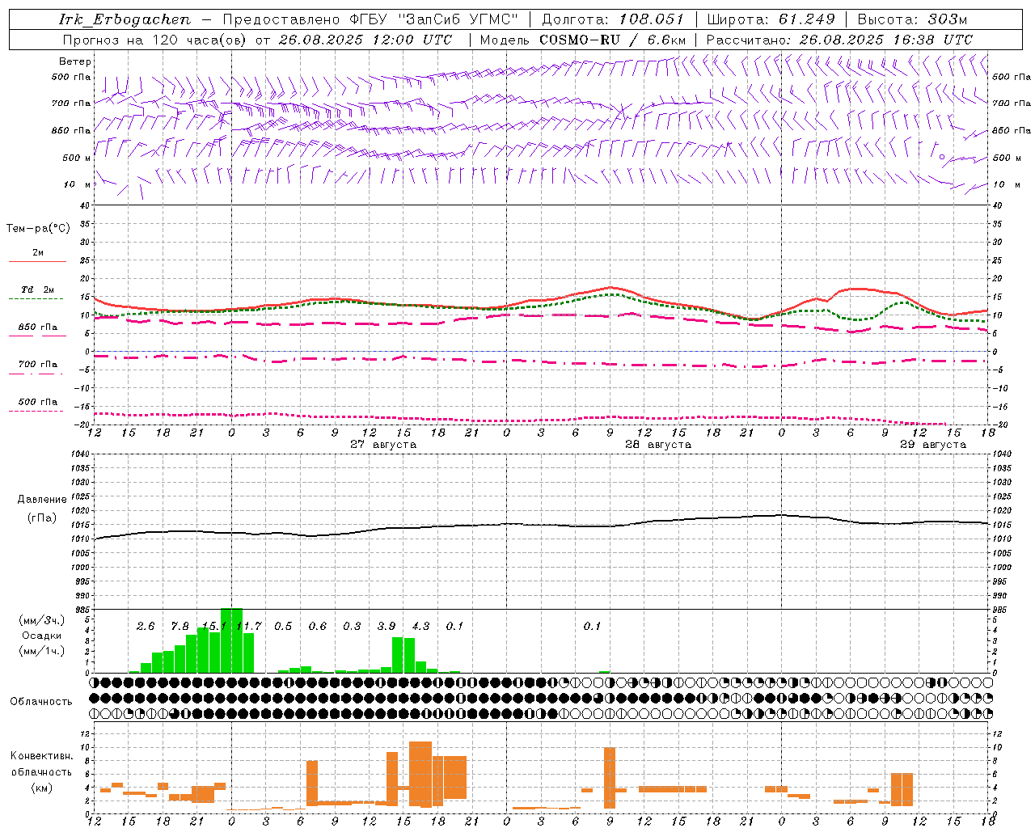Click the "Давление" pressure panel label
The width and height of the screenshot is (1035, 828).
pyautogui.click(x=42, y=500)
